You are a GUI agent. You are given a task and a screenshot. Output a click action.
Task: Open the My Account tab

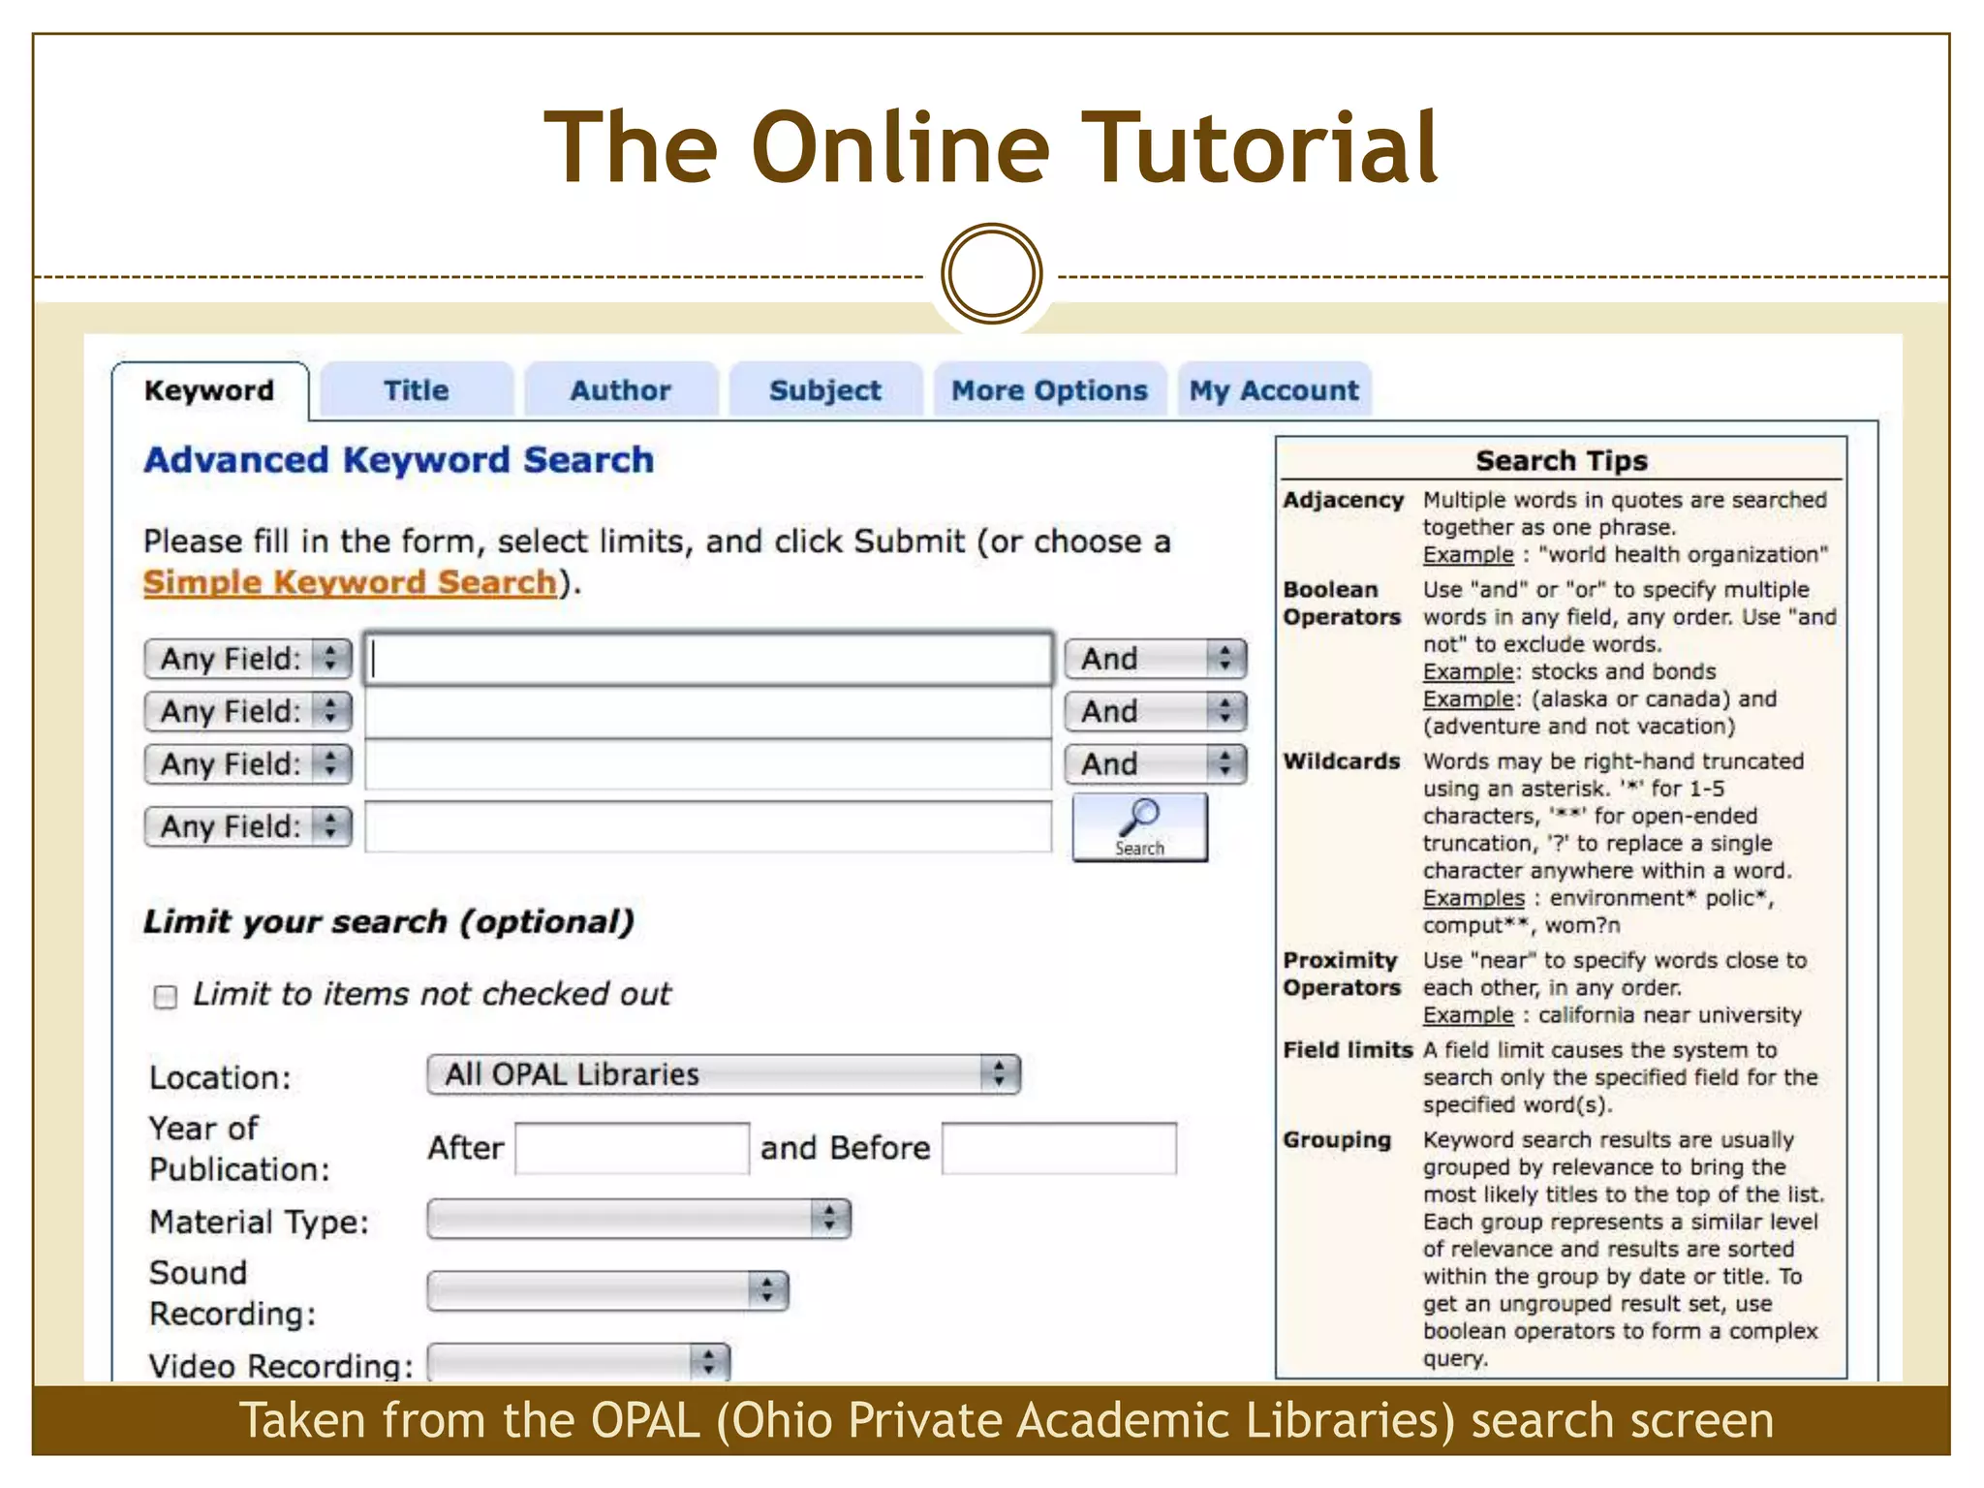1275,390
